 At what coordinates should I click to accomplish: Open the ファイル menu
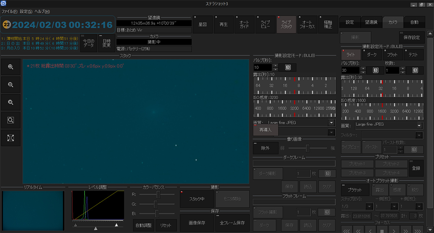tap(9, 12)
